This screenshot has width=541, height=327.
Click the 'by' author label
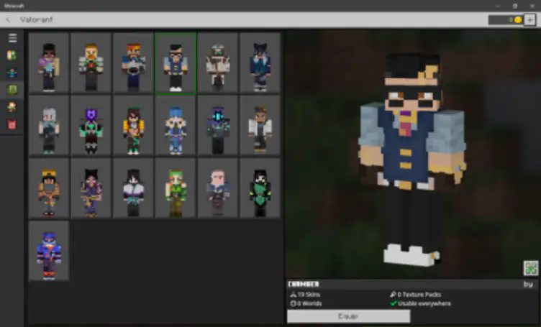pos(528,284)
